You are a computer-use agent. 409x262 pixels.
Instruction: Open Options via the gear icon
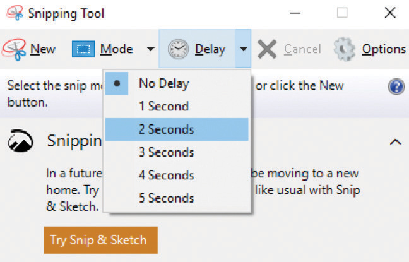tap(345, 49)
